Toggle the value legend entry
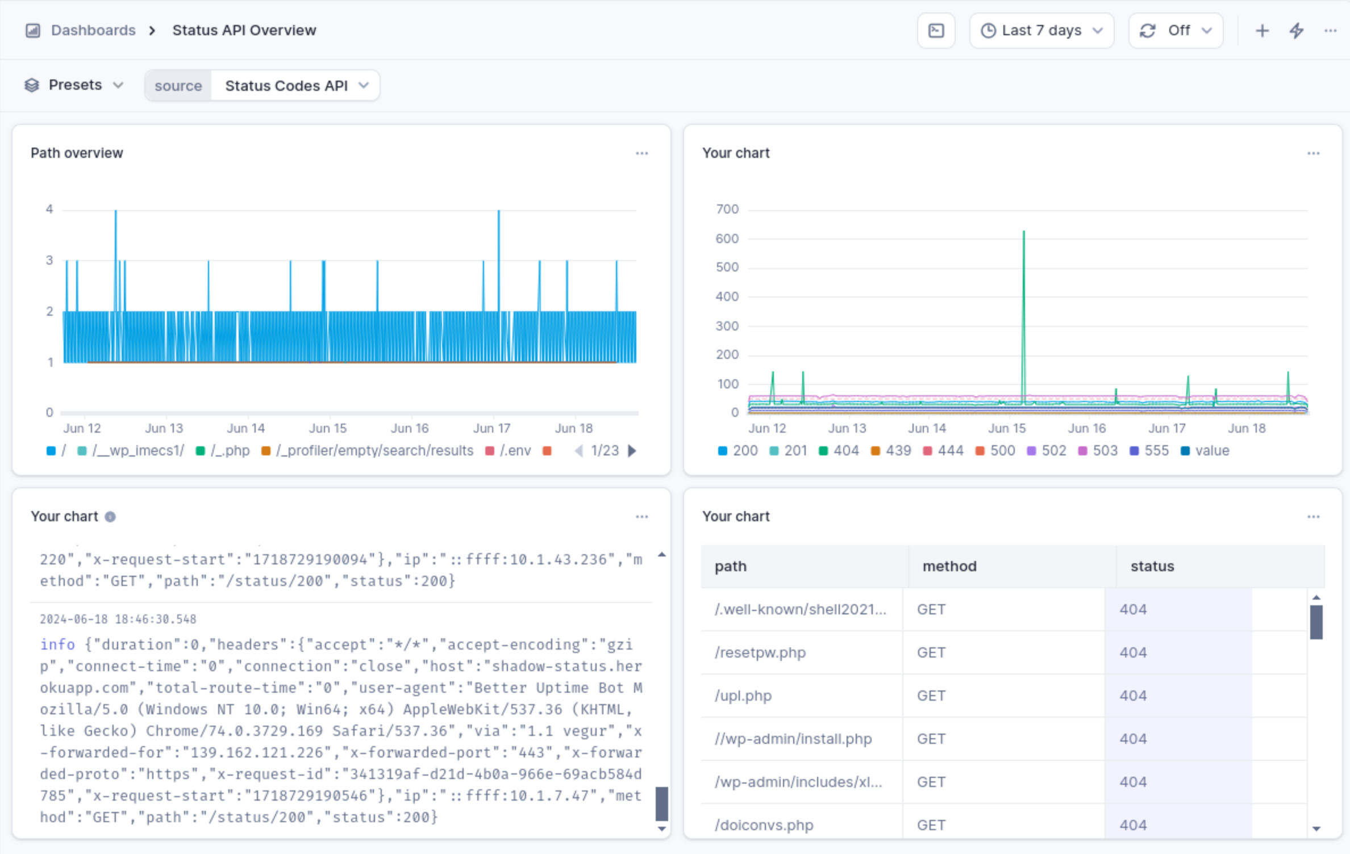Viewport: 1350px width, 854px height. (1205, 451)
